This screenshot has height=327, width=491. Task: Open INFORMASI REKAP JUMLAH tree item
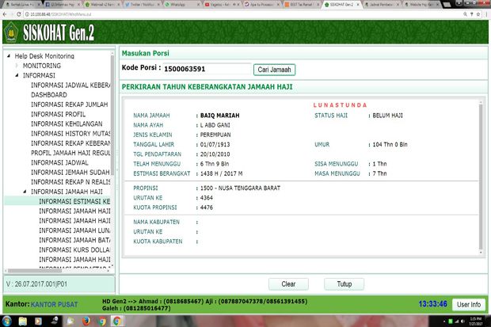point(69,105)
